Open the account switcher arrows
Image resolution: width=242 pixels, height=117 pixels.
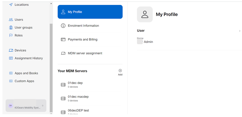[x=43, y=106]
